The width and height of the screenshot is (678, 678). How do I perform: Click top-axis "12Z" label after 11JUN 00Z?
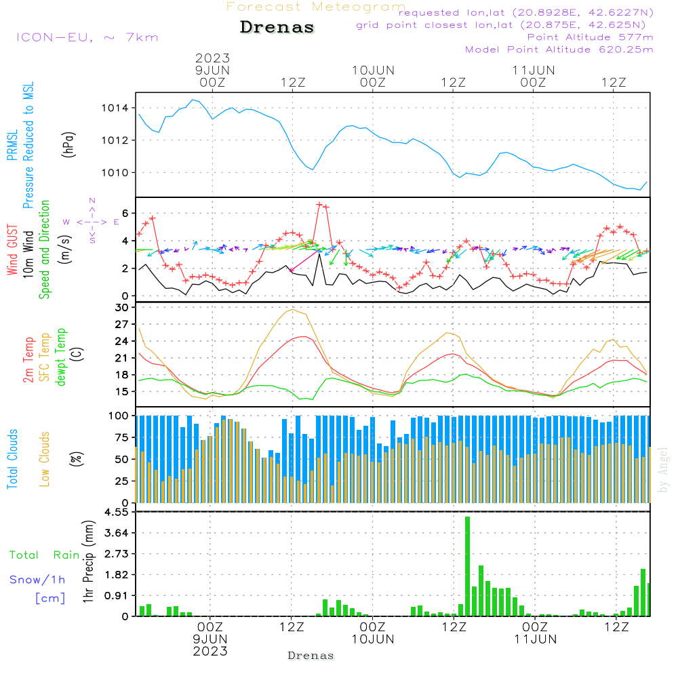click(x=614, y=82)
